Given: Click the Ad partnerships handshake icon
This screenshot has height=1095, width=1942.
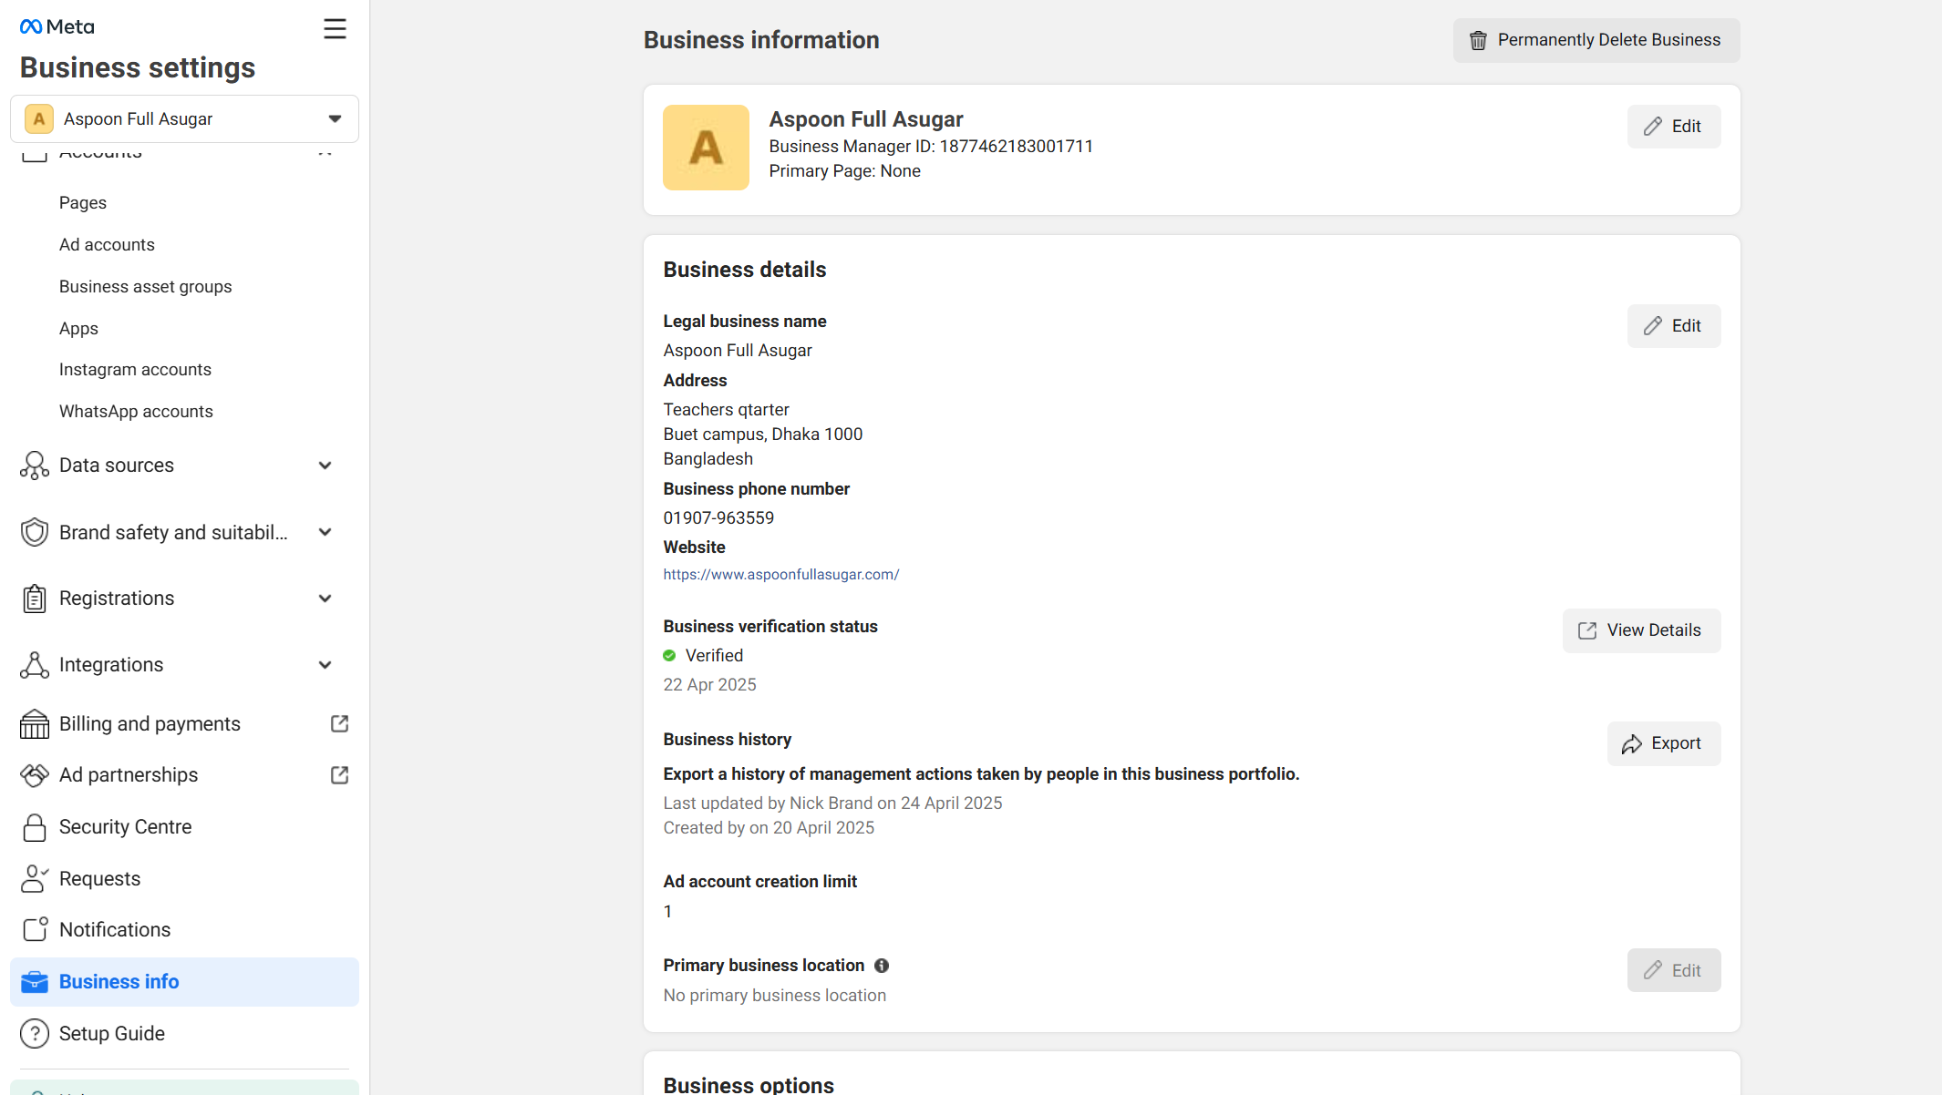Looking at the screenshot, I should click(35, 775).
